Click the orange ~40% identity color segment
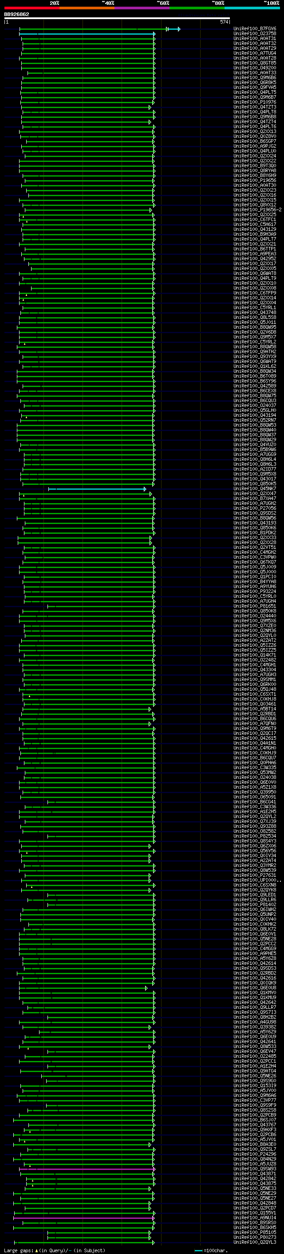This screenshot has height=1254, width=284. (87, 8)
